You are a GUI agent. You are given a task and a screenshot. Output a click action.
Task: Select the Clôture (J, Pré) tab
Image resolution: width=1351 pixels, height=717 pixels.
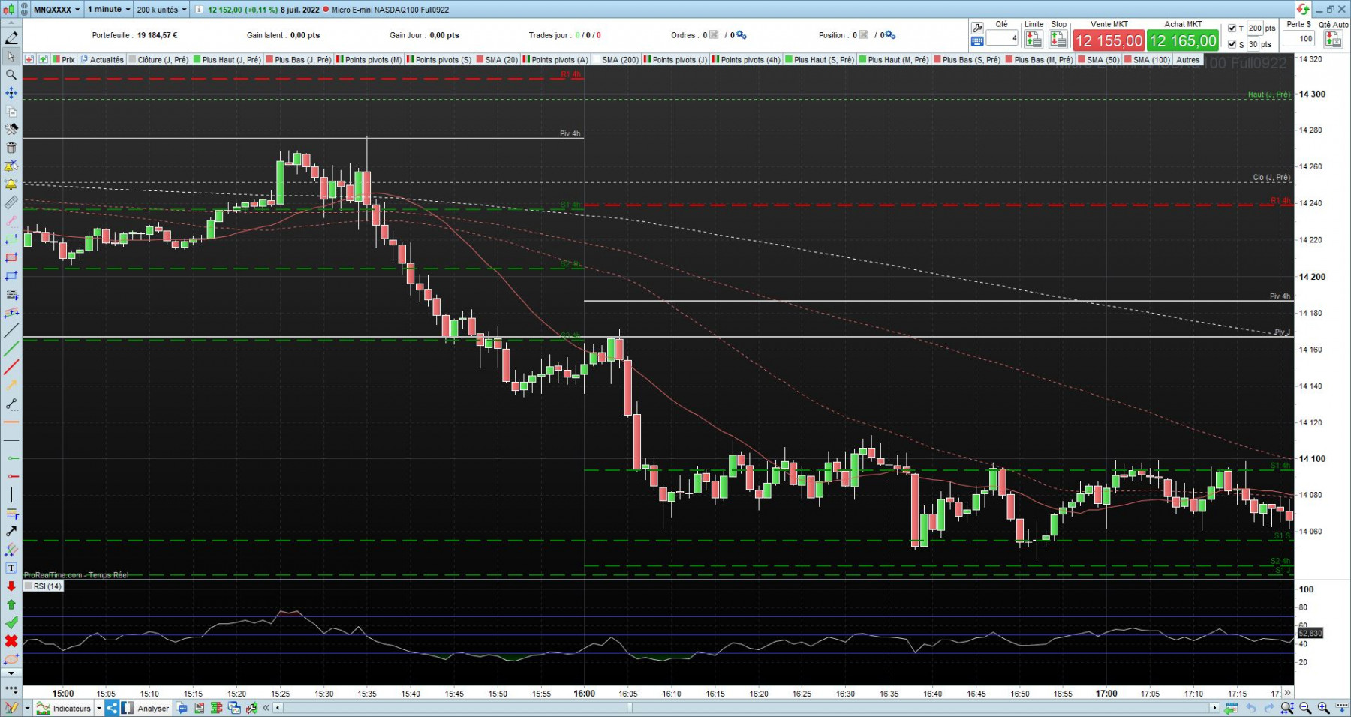coord(158,60)
